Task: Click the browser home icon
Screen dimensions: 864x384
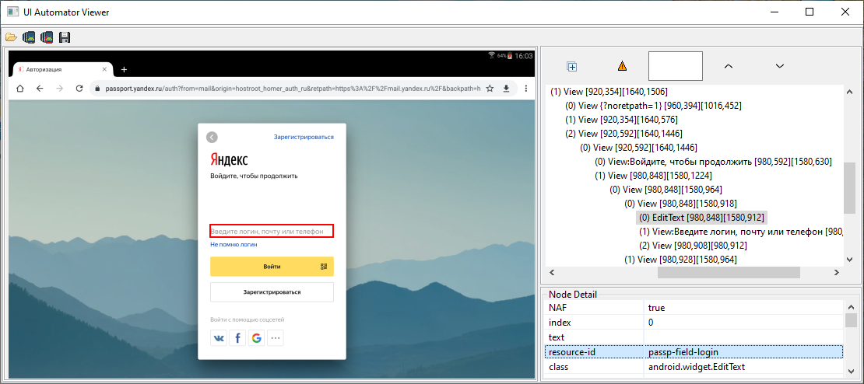Action: click(x=20, y=89)
